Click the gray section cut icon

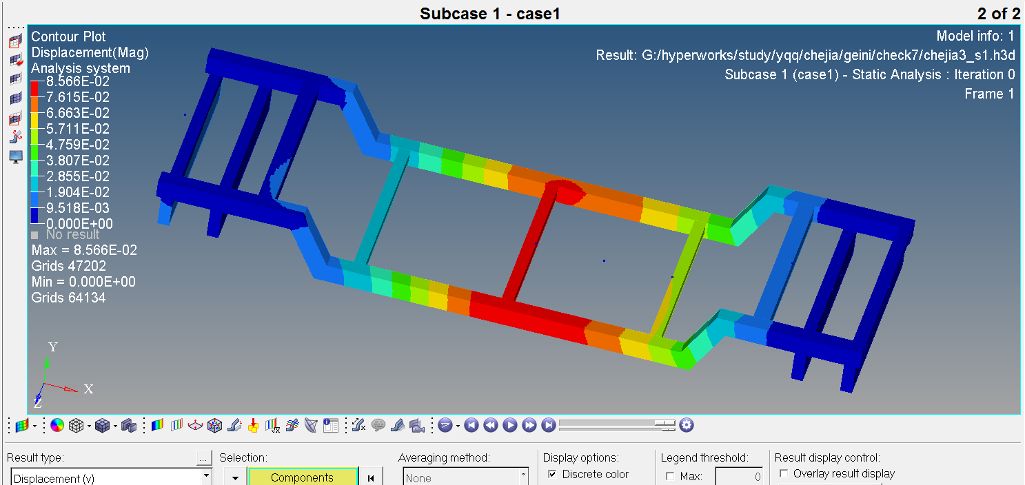(x=397, y=426)
